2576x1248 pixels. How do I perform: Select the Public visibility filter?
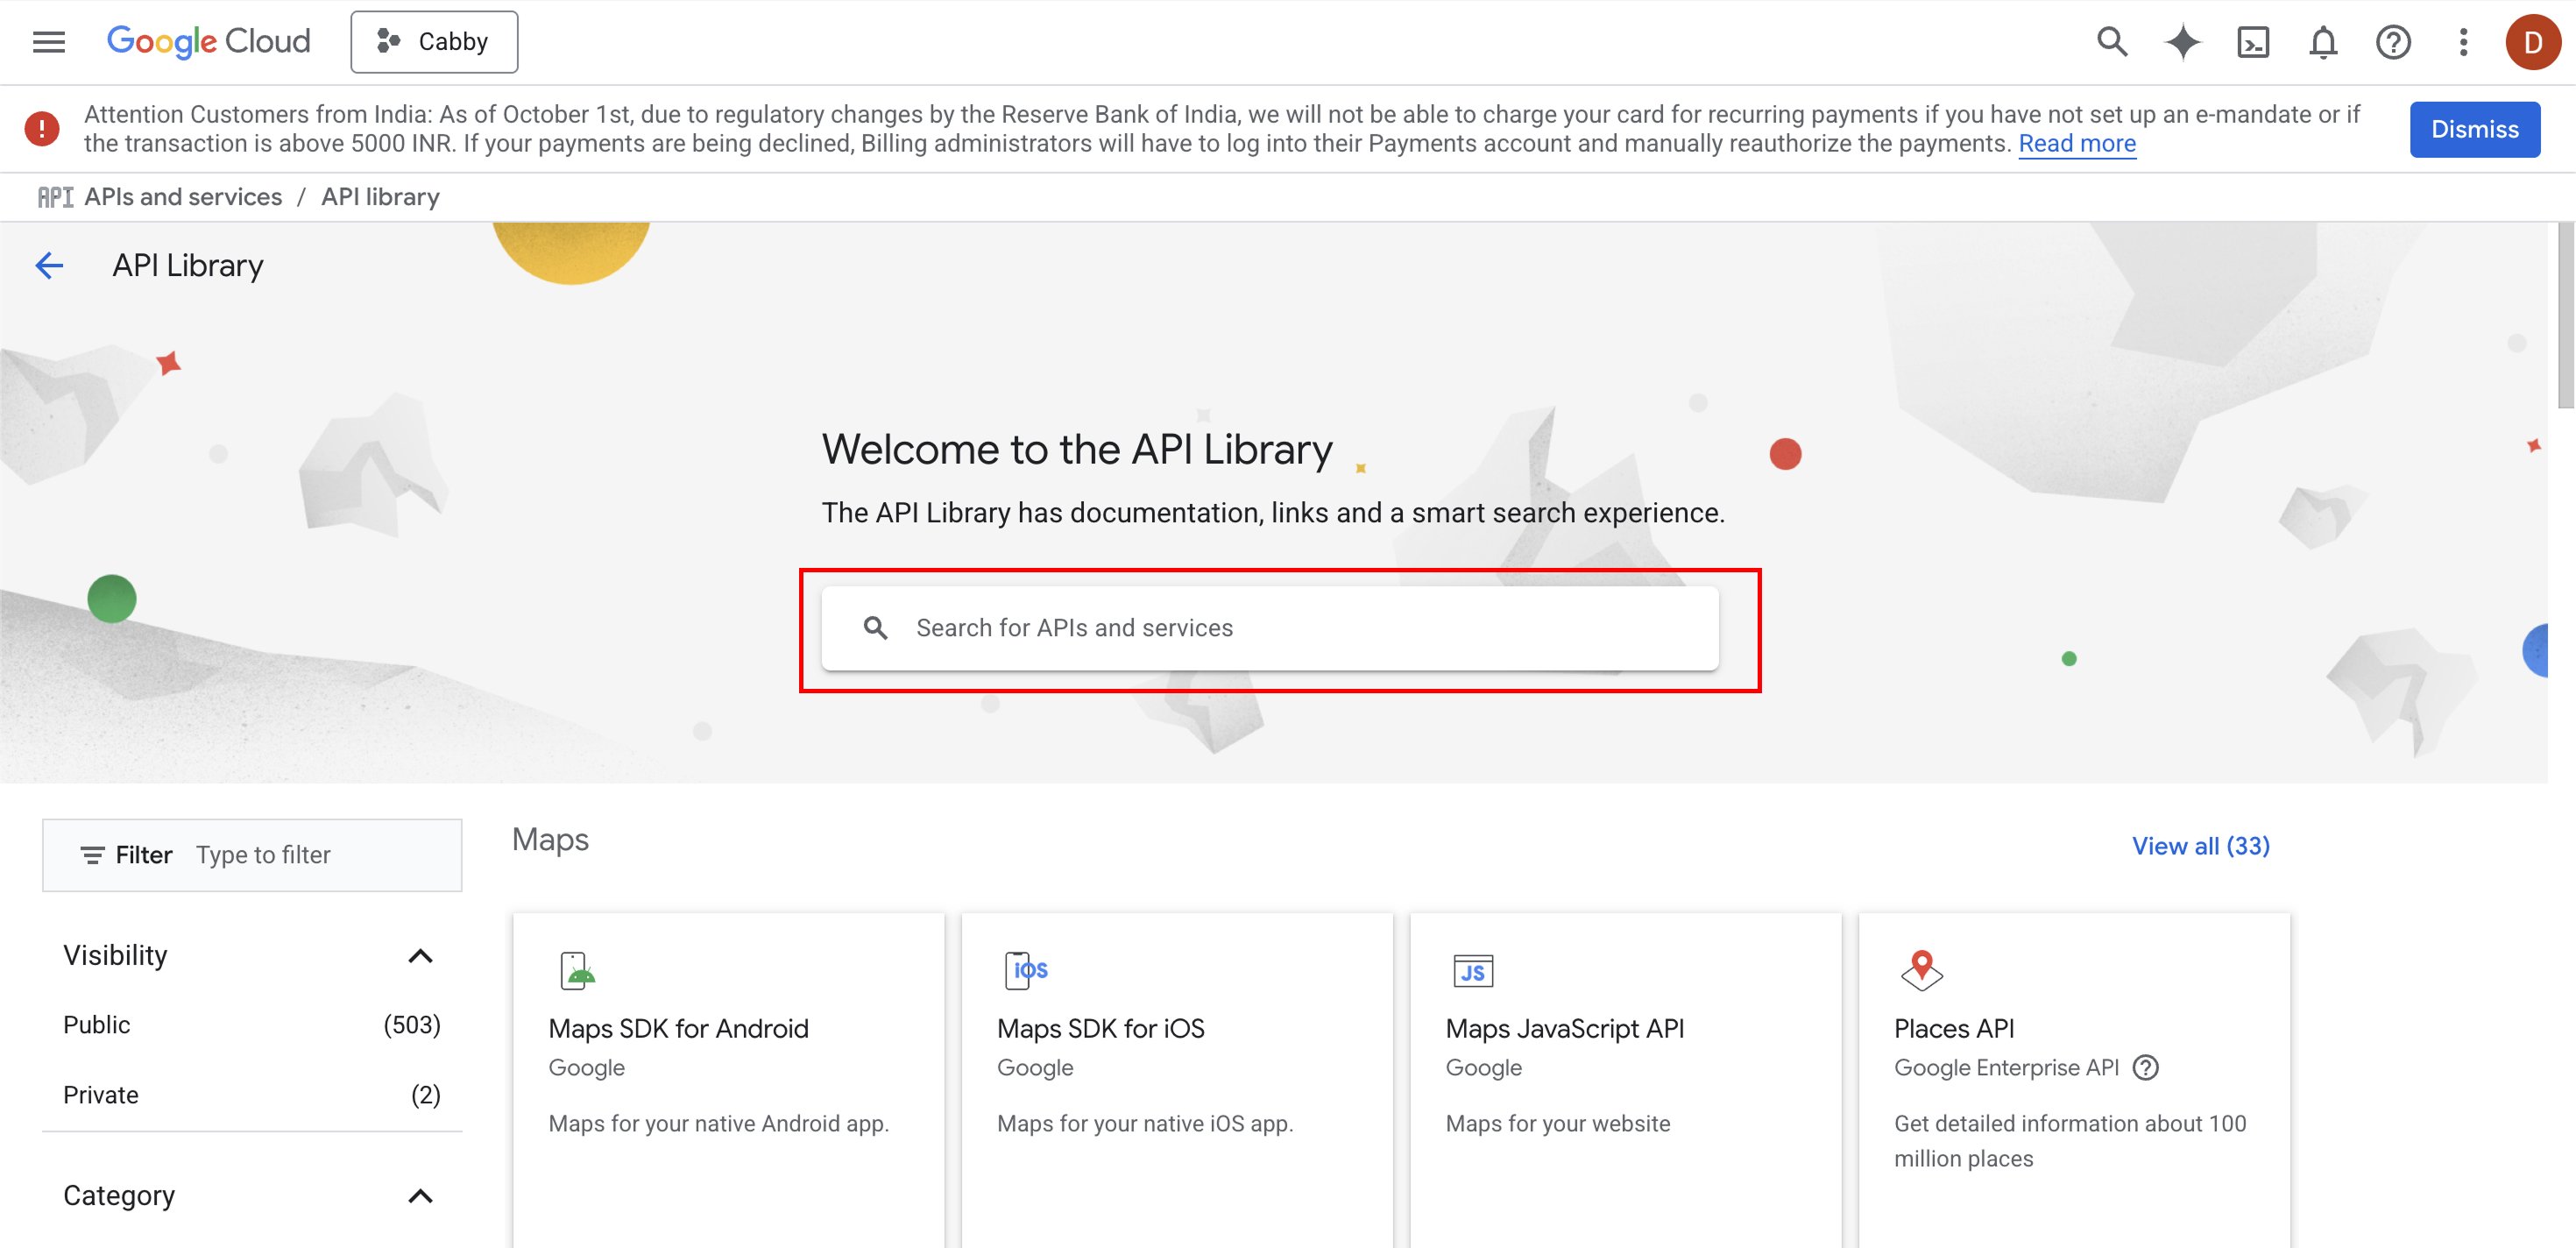coord(97,1025)
